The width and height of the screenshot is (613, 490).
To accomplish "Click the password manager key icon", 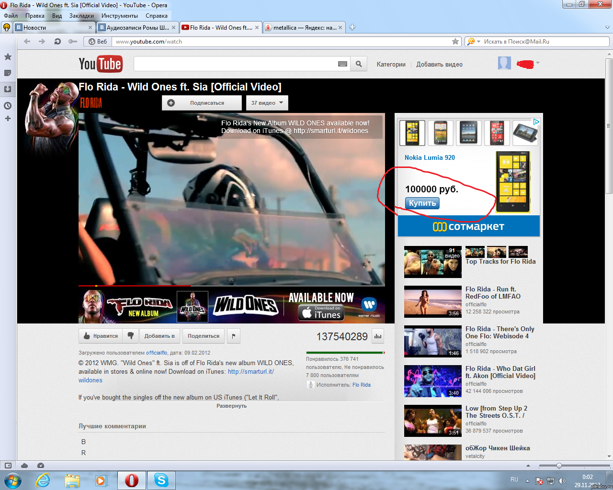I will click(x=73, y=42).
